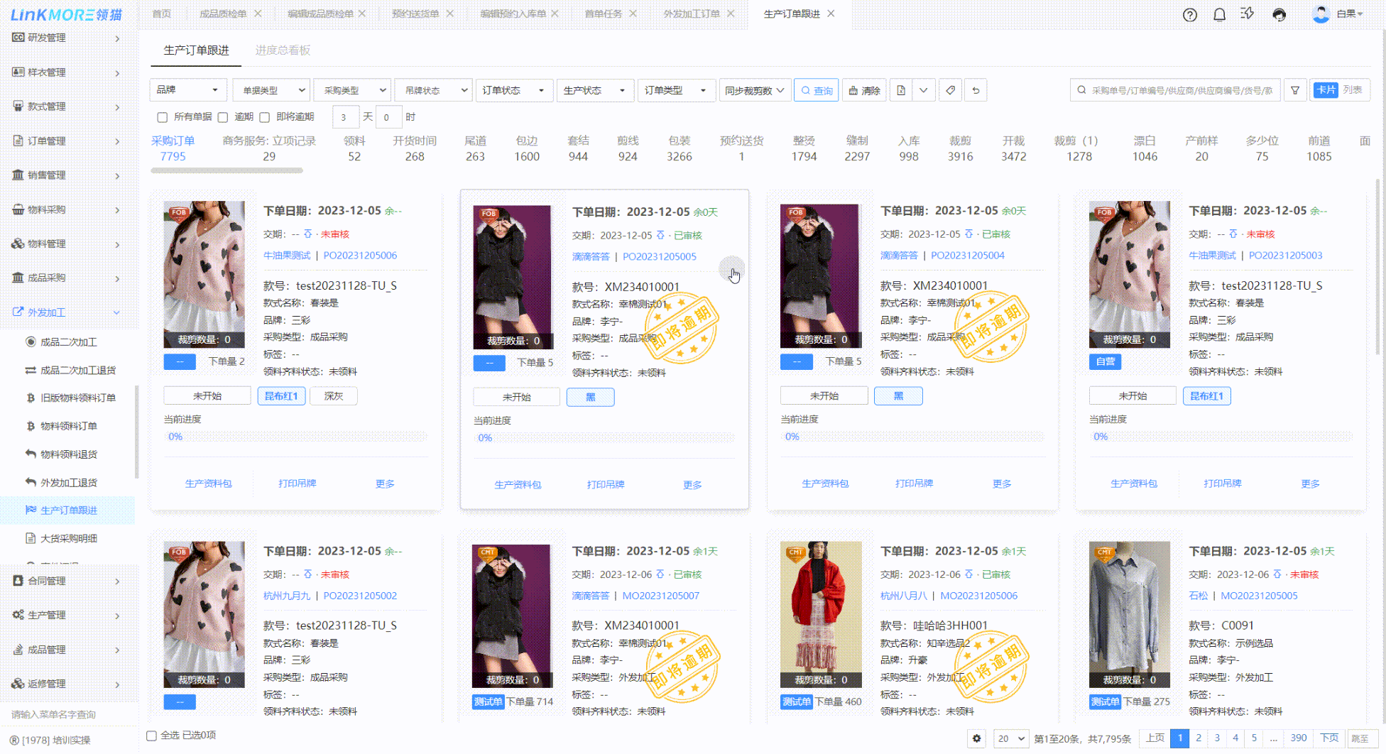
Task: Open the notification bell
Action: (1219, 15)
